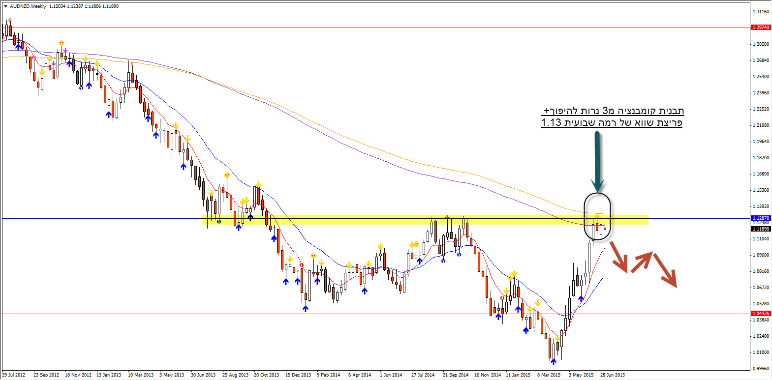Click the OHLC values 1.12034 1.12387 1.11806 1.11890
Viewport: 772px width, 380px height.
[x=84, y=6]
